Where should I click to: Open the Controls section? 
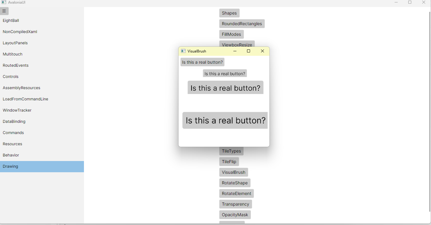(x=42, y=77)
